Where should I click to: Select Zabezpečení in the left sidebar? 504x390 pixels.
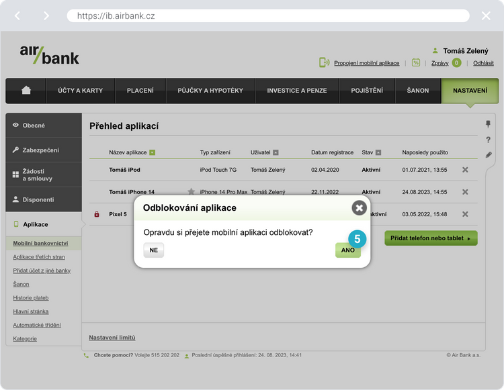point(44,150)
